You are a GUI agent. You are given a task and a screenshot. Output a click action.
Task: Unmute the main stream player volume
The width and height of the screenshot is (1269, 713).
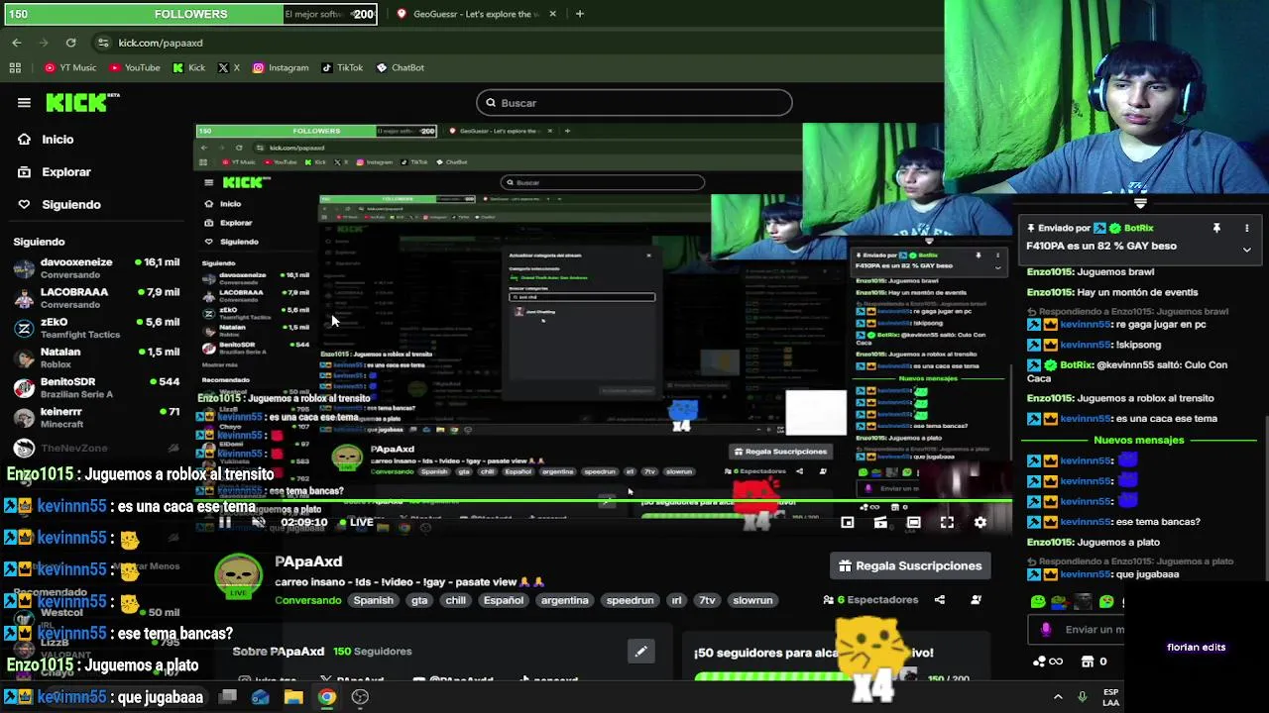pyautogui.click(x=259, y=522)
